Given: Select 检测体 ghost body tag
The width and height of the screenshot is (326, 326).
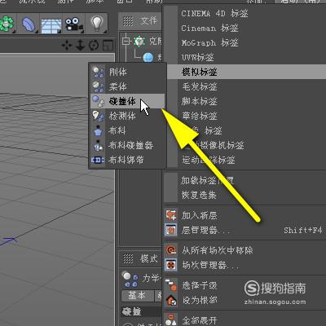Looking at the screenshot, I should tap(127, 116).
